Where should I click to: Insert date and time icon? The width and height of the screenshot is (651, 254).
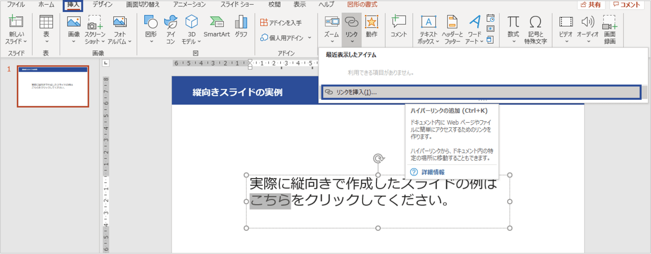click(x=490, y=18)
